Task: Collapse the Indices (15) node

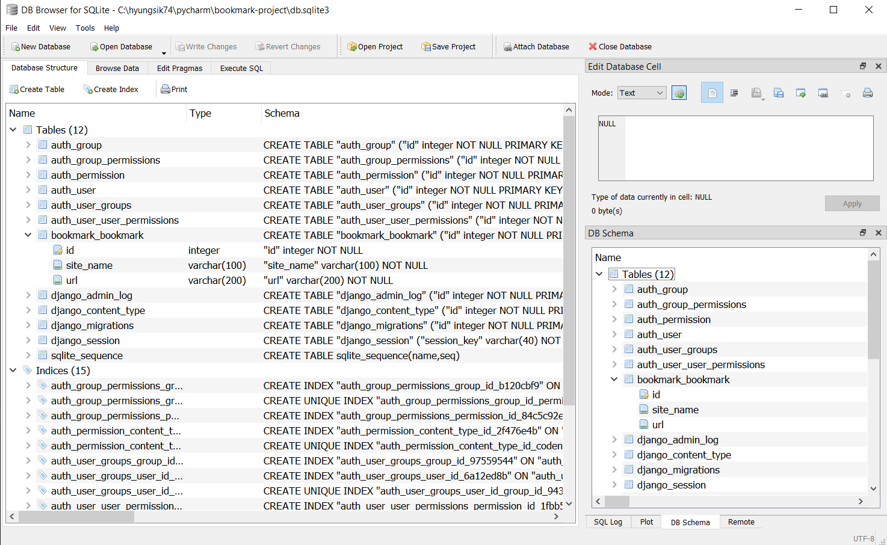Action: coord(13,371)
